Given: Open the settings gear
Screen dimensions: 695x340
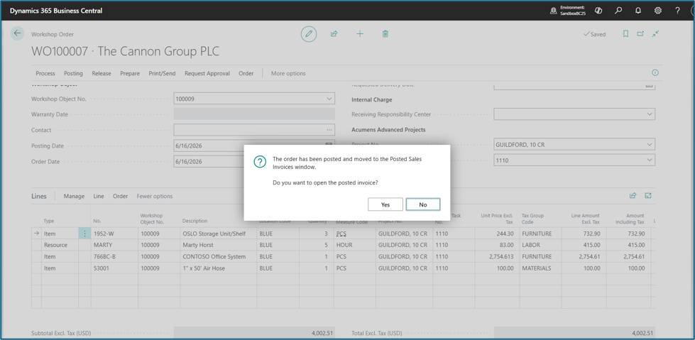Looking at the screenshot, I should coord(658,11).
